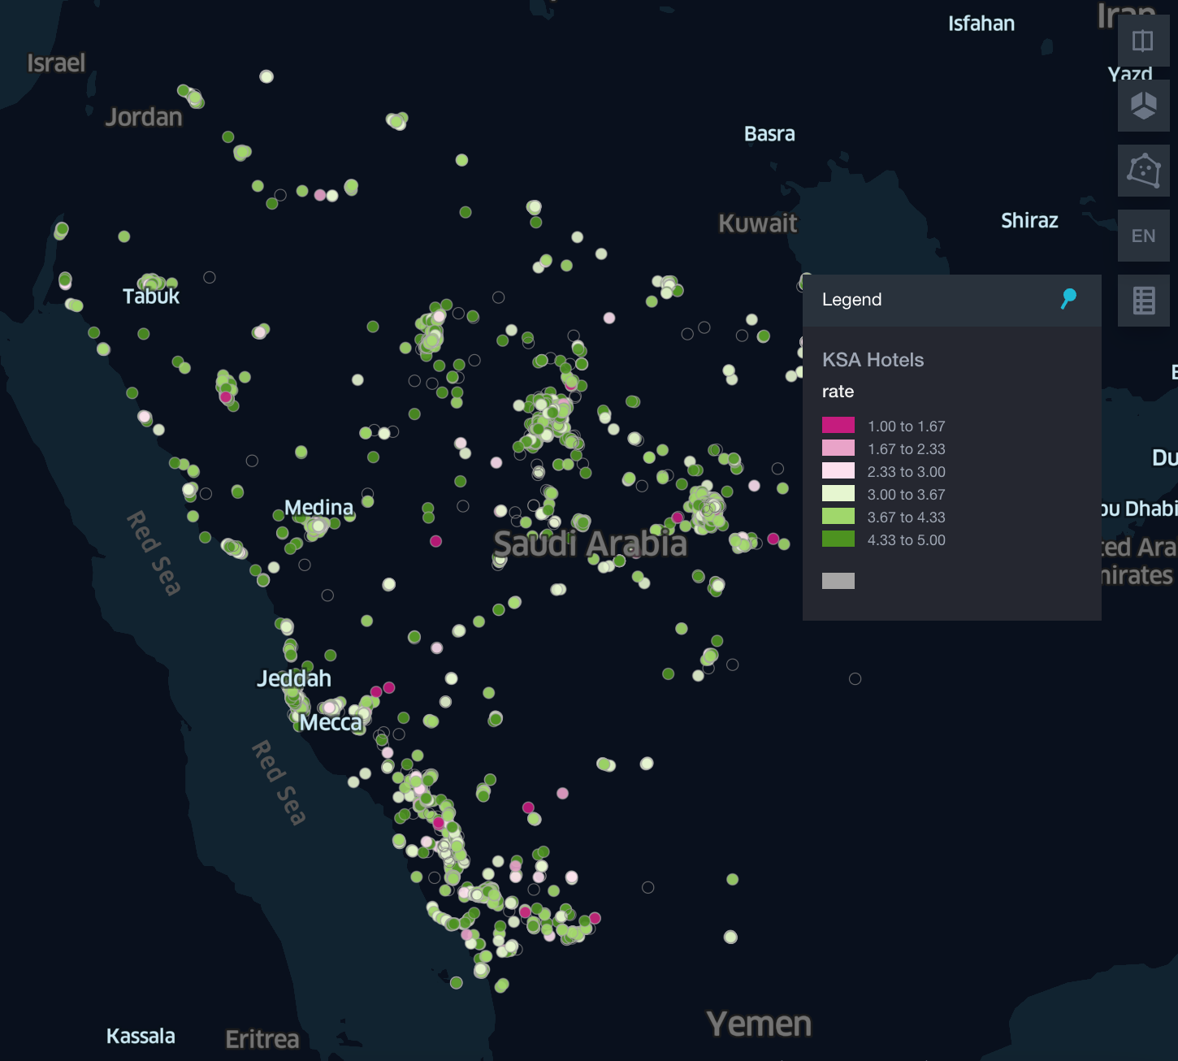This screenshot has height=1061, width=1178.
Task: Expand the KSA Hotels legend section
Action: 873,359
